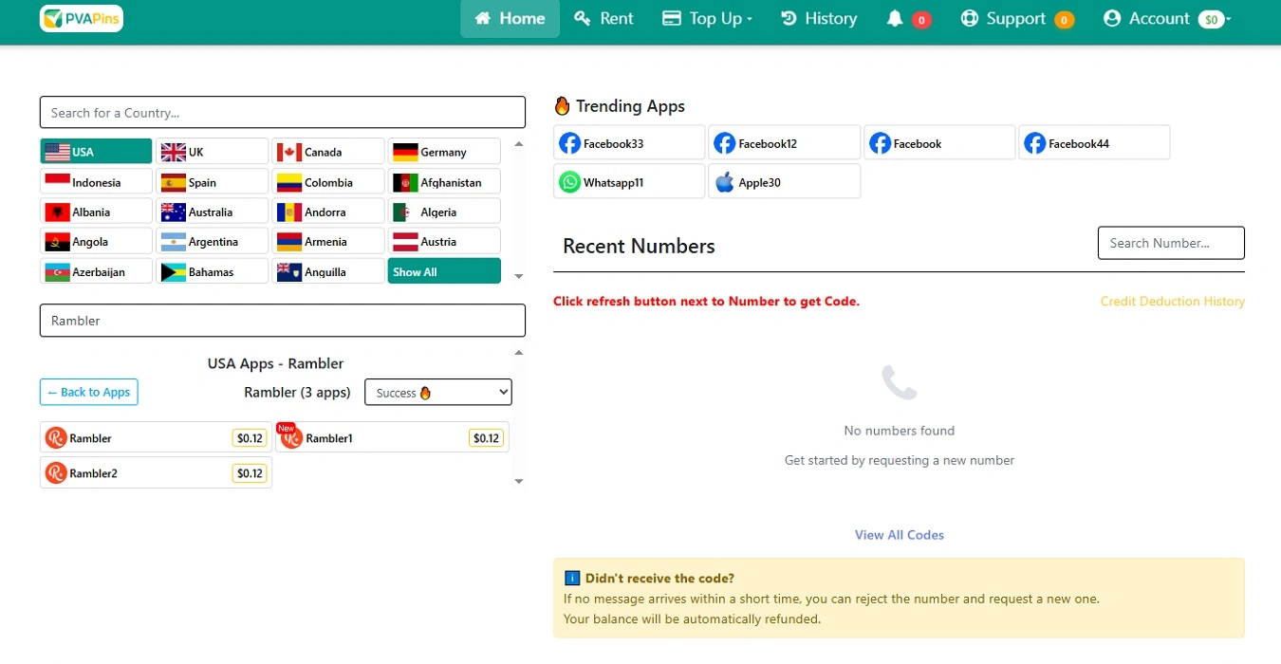The height and width of the screenshot is (664, 1281).
Task: Click the Afghanistan flag icon
Action: (405, 182)
